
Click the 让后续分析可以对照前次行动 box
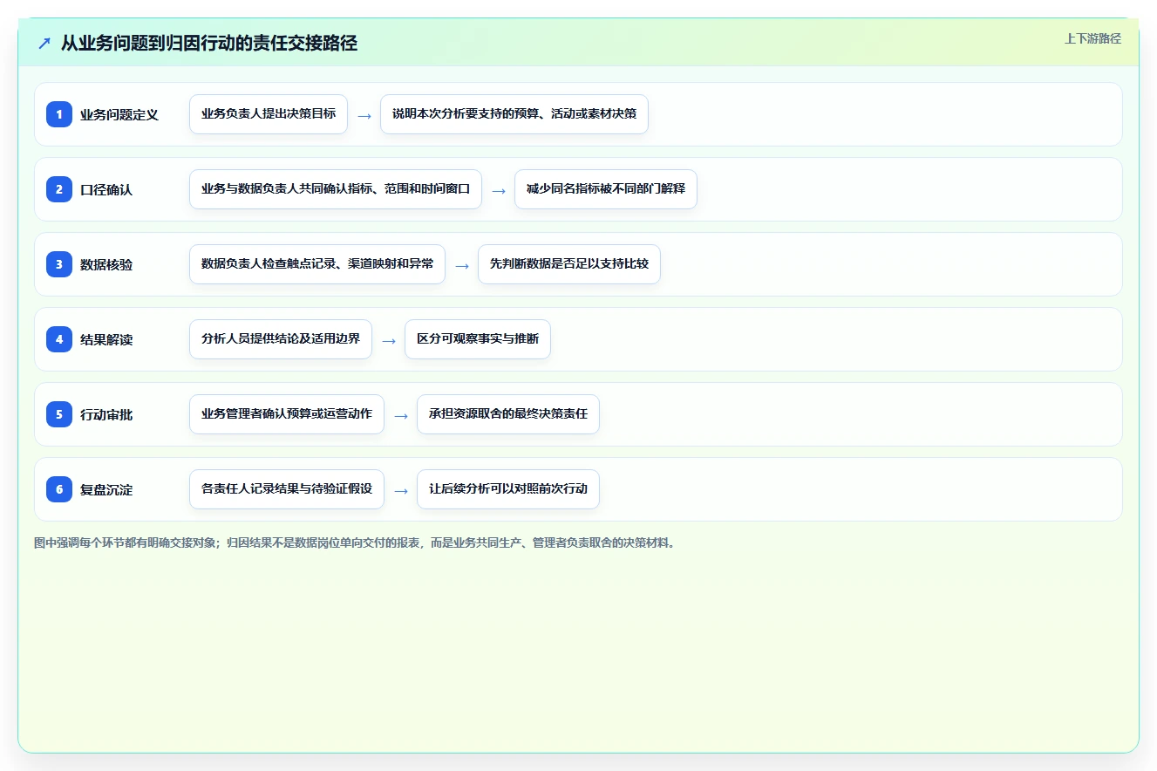[508, 489]
